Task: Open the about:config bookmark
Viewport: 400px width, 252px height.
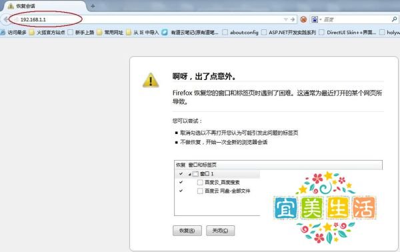Action: [x=241, y=33]
